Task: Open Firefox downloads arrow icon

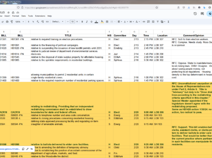Action: point(189,7)
